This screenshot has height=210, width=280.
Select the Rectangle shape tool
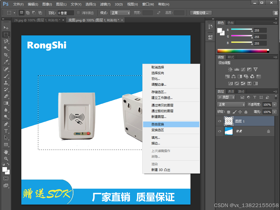pyautogui.click(x=6, y=144)
